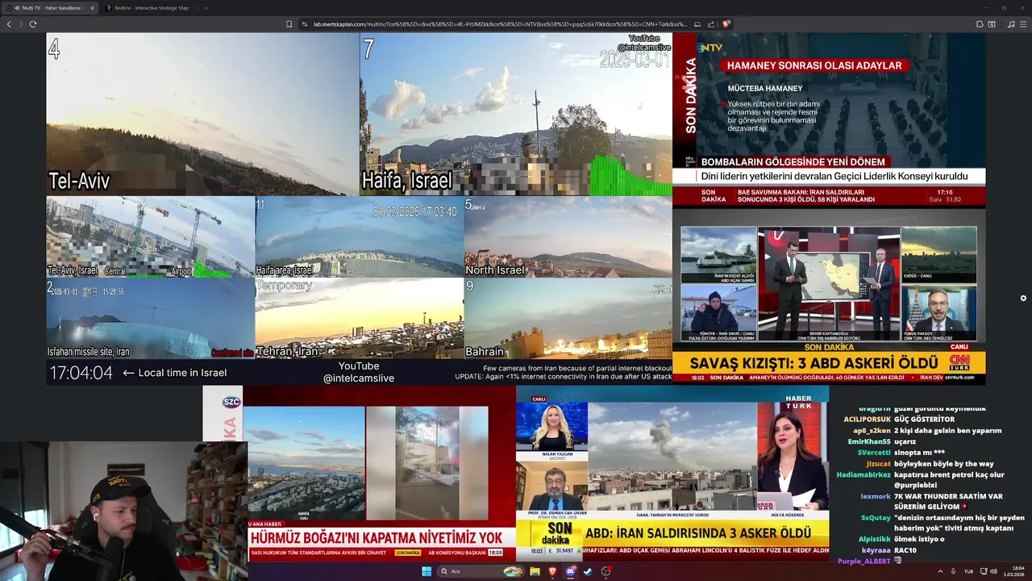
Task: Click the Tel-Aviv cranes camera feed
Action: coord(150,236)
